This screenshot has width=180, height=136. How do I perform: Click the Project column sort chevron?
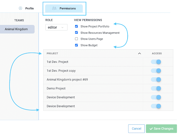pyautogui.click(x=140, y=53)
